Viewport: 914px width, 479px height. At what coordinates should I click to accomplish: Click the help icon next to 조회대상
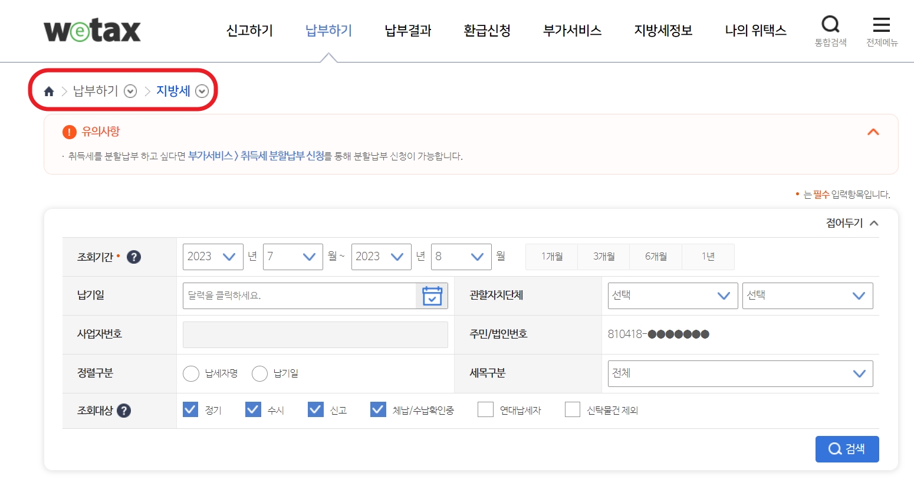[x=124, y=411]
